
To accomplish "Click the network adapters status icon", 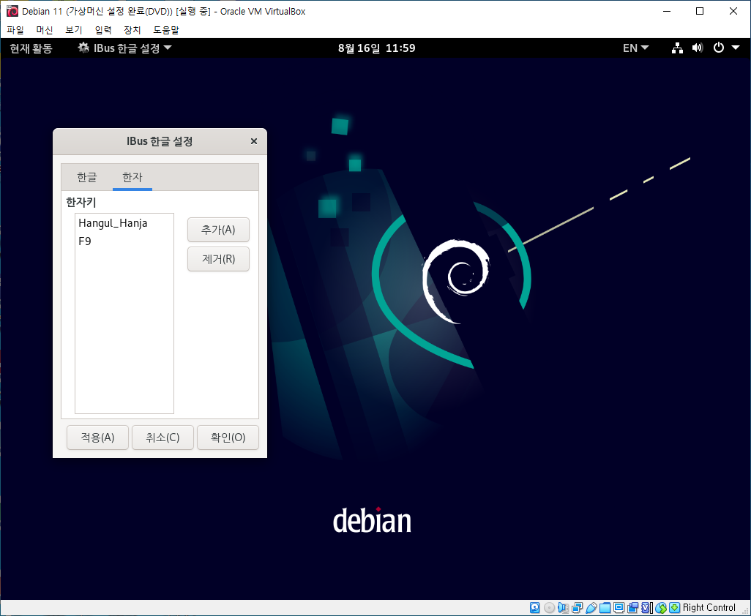I will [577, 607].
